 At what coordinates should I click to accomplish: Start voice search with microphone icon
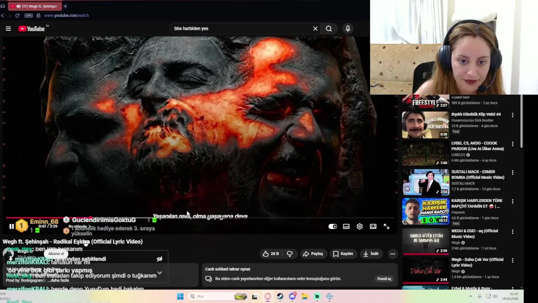tap(348, 29)
